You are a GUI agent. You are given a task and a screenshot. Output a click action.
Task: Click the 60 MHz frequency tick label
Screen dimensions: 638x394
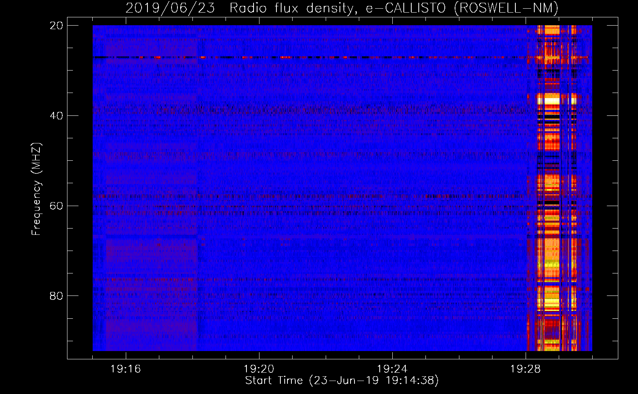[56, 206]
